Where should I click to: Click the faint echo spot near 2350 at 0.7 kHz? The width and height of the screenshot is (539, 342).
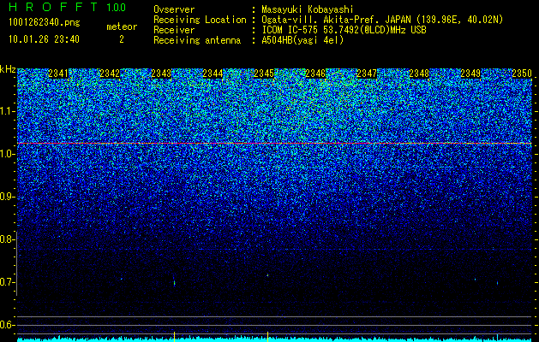point(497,283)
